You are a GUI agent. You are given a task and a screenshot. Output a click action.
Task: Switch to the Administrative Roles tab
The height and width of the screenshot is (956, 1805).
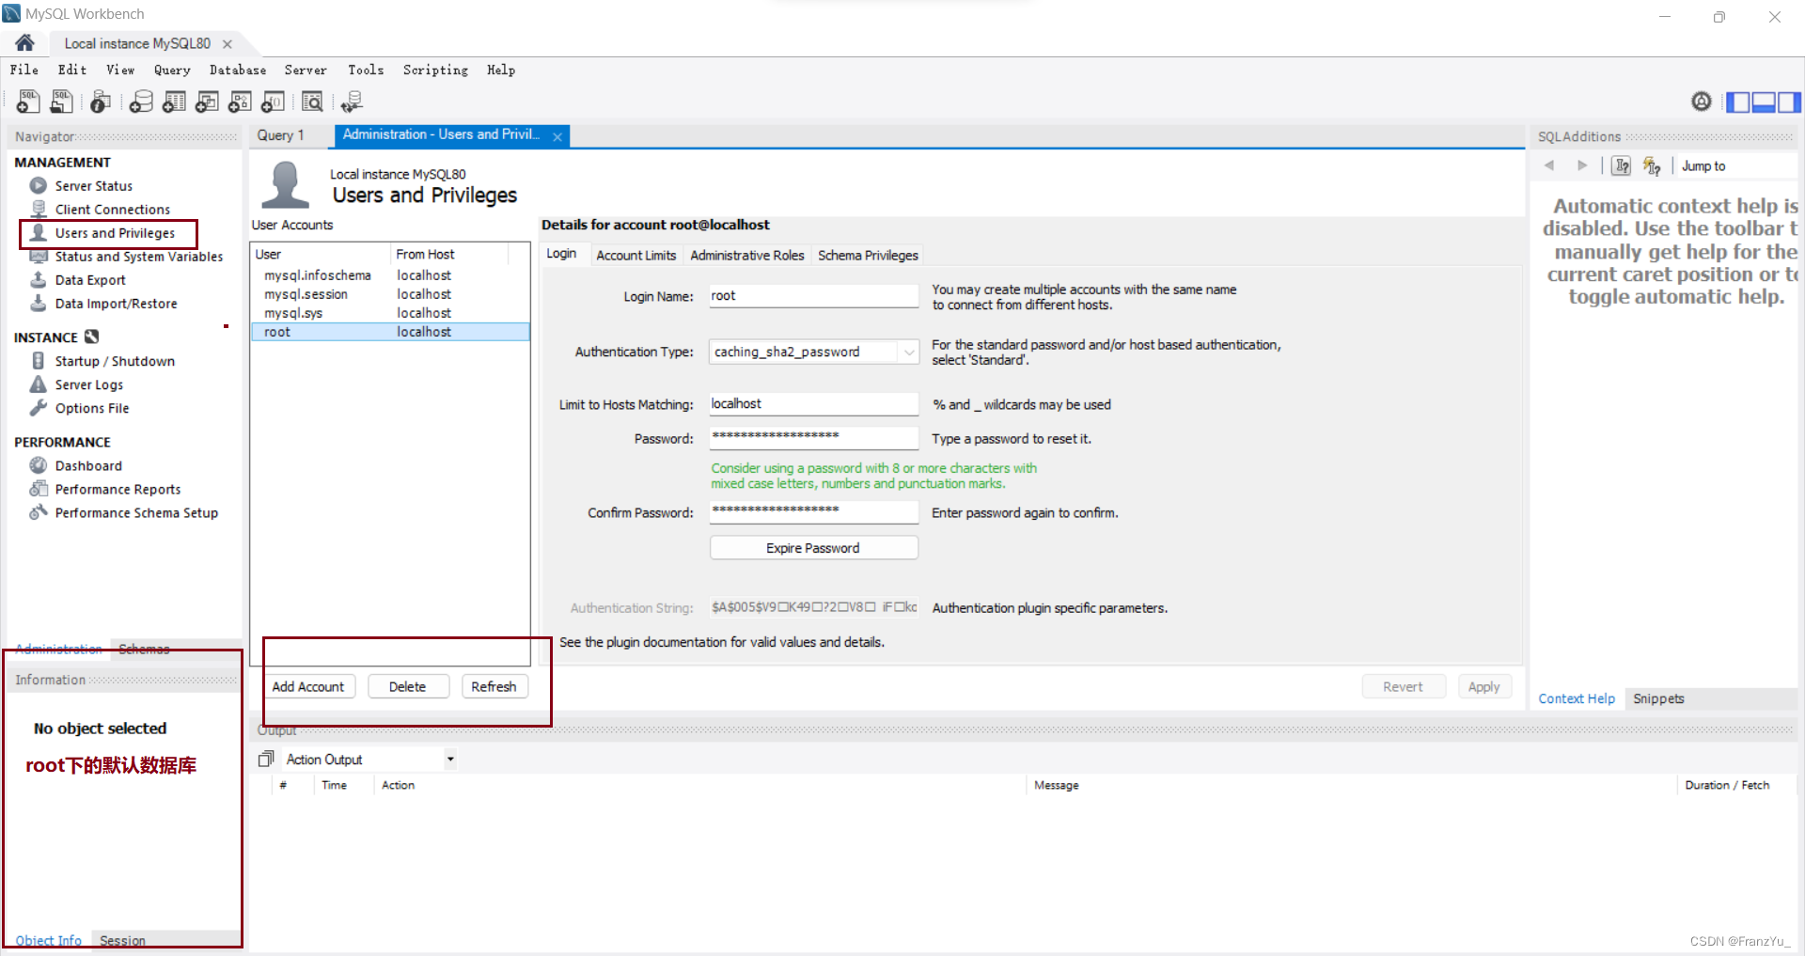(747, 255)
